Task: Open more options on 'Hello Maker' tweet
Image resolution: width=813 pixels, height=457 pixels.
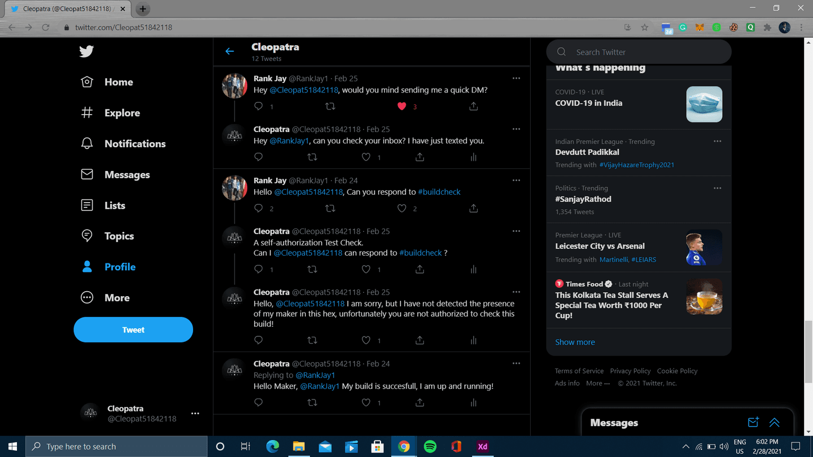Action: click(516, 363)
